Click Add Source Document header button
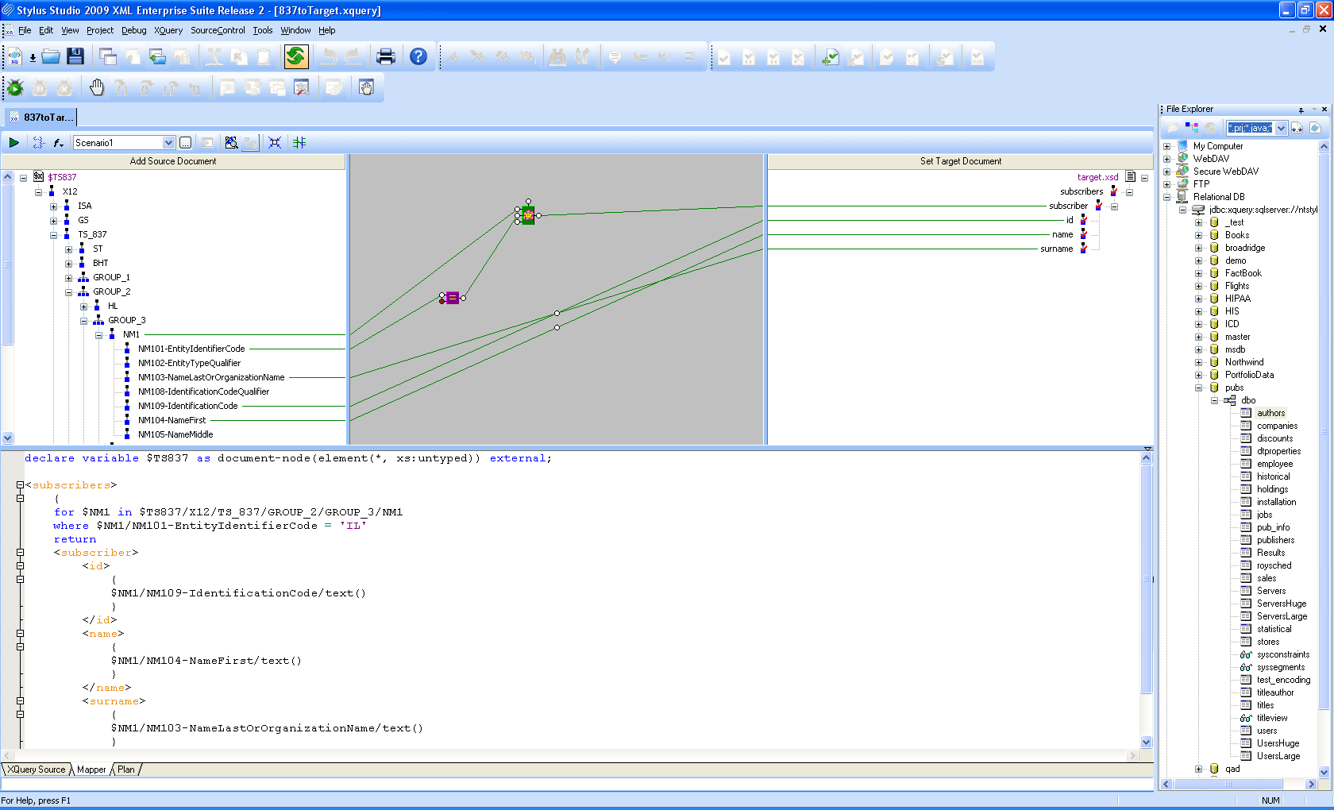The image size is (1334, 810). pos(173,161)
